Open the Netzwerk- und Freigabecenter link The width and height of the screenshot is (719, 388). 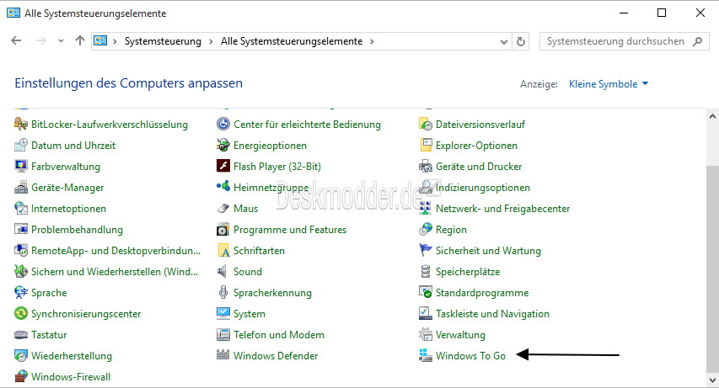[502, 209]
